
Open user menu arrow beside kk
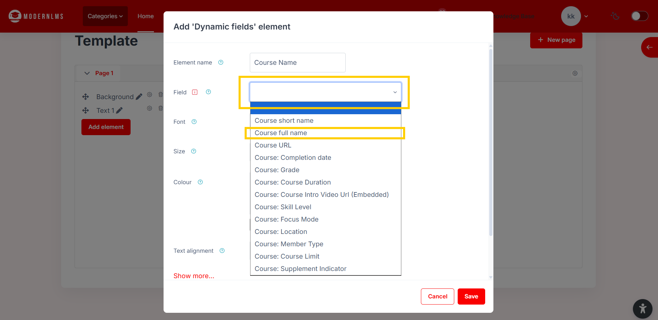[586, 16]
